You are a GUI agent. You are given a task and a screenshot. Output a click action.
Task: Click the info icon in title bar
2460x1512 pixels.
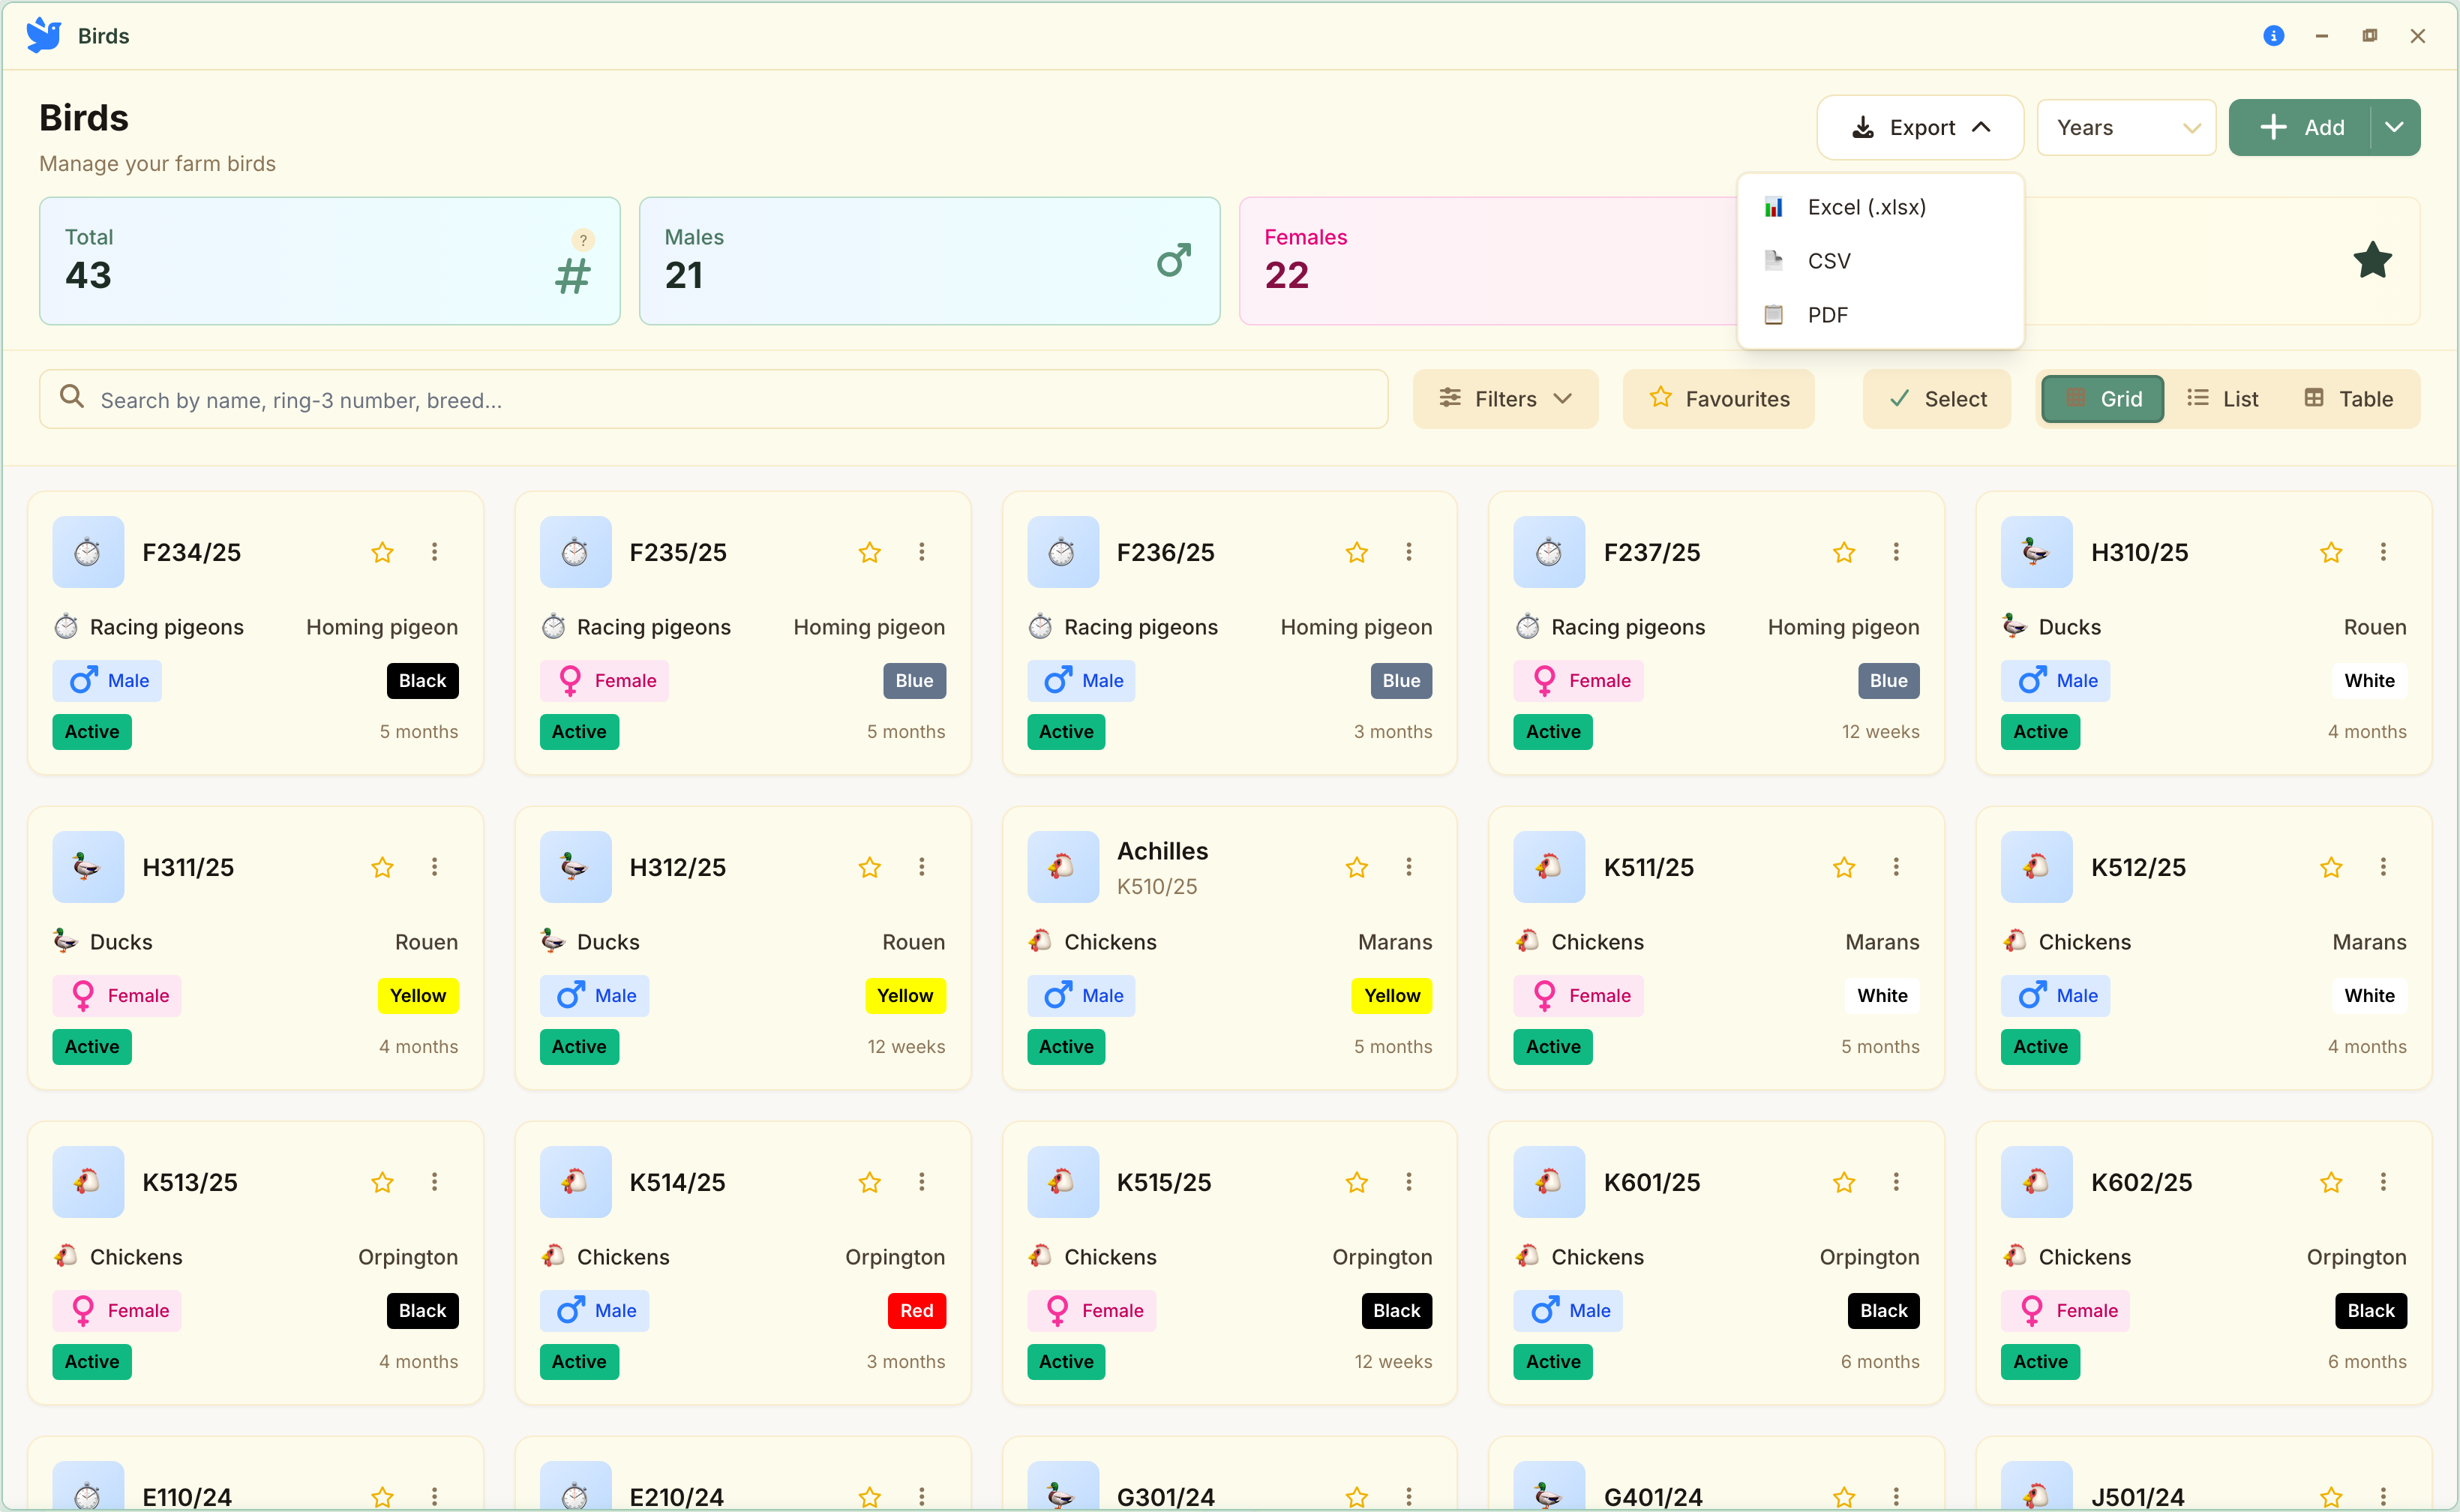pyautogui.click(x=2273, y=36)
